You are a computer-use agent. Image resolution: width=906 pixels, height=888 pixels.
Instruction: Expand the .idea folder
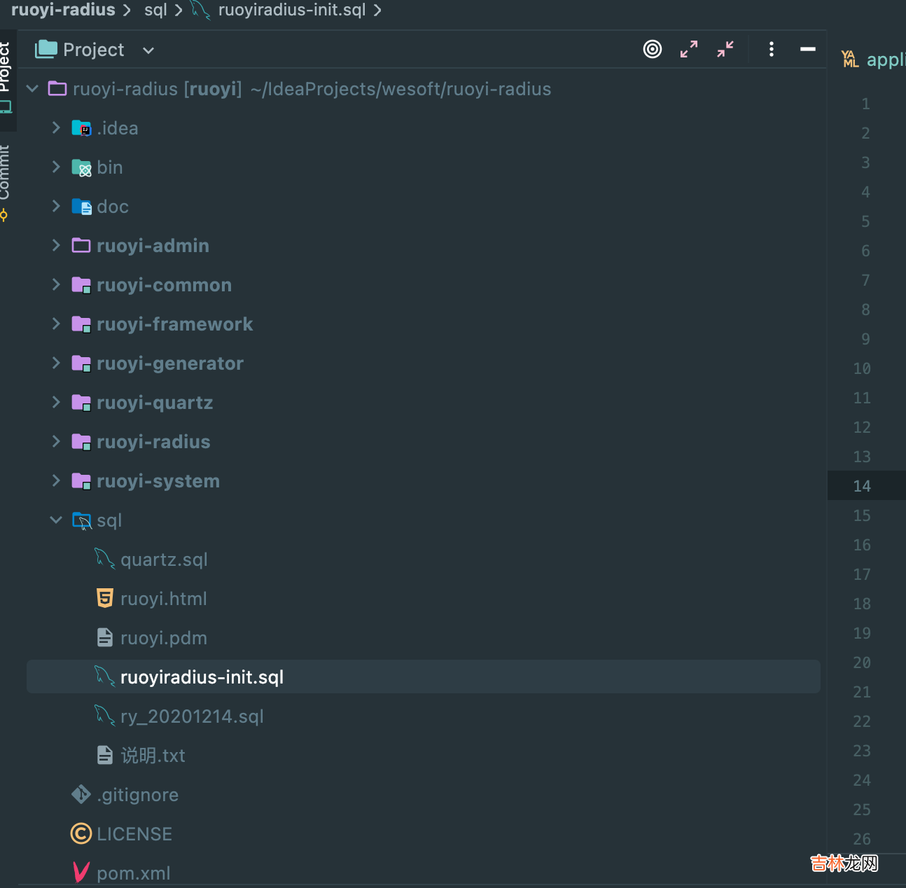pyautogui.click(x=56, y=127)
